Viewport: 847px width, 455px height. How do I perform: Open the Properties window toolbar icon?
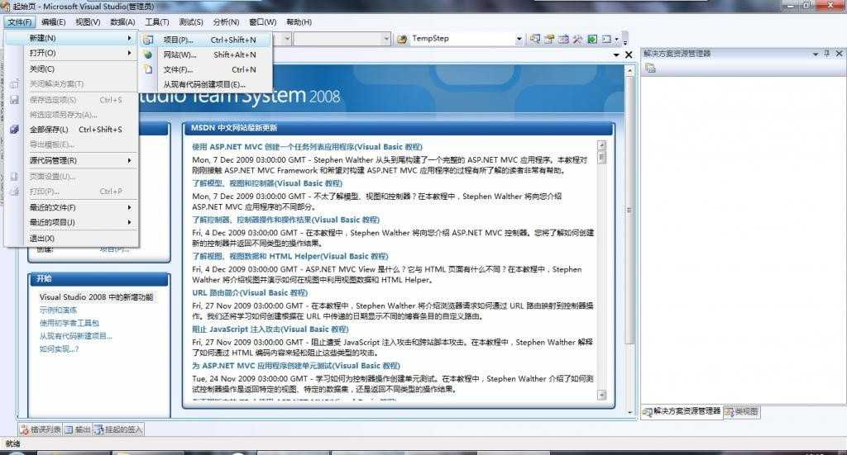point(549,39)
